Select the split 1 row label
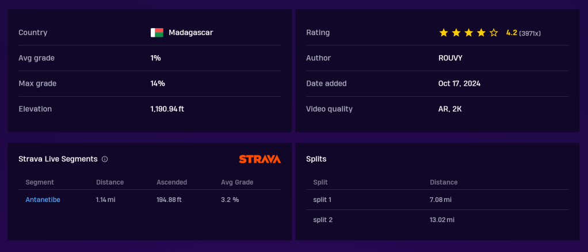The height and width of the screenshot is (252, 588). [x=322, y=200]
